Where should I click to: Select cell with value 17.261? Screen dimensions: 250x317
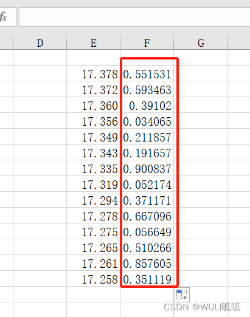click(94, 263)
